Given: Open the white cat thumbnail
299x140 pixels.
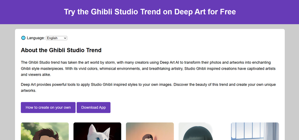Looking at the screenshot, I should 97,131.
